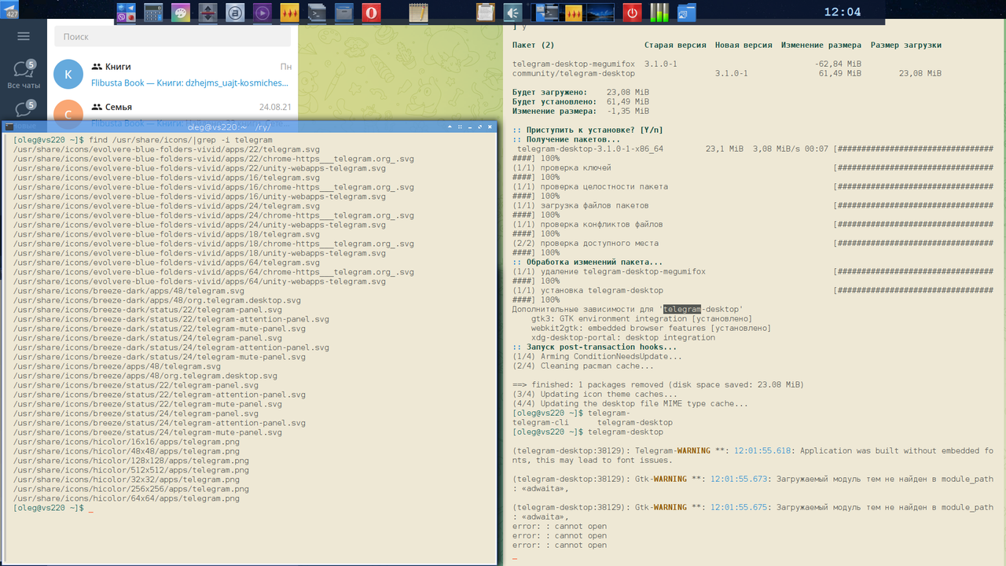Launch the paint palette app from the panel
The width and height of the screenshot is (1006, 566).
click(x=181, y=13)
